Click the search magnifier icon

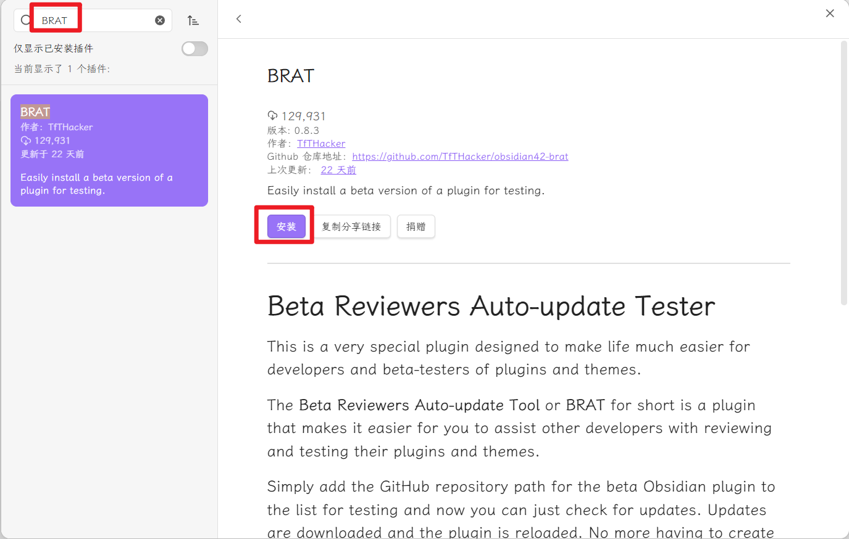click(x=25, y=20)
